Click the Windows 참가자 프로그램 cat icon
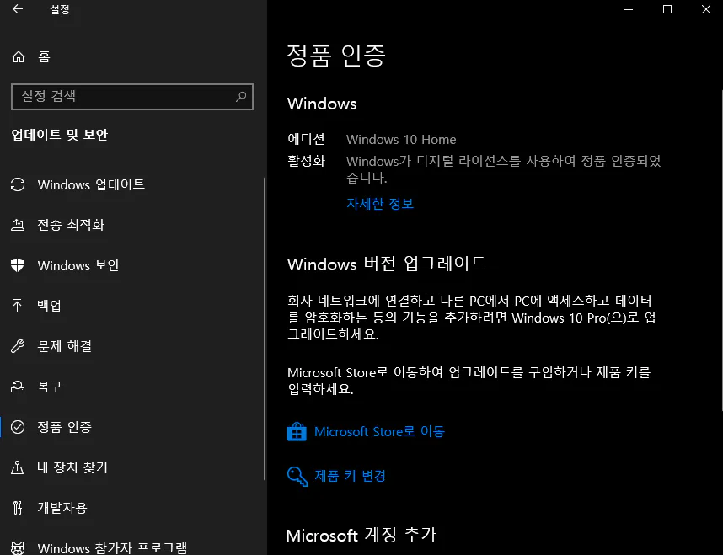The height and width of the screenshot is (555, 723). [x=18, y=547]
